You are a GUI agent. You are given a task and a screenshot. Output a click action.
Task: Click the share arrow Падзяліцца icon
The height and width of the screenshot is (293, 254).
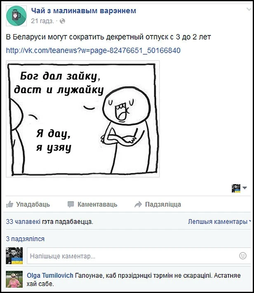(138, 204)
